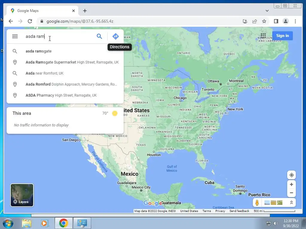Screen dimensions: 306x229
Task: Open tab search dropdown chevron
Action: [x=267, y=11]
